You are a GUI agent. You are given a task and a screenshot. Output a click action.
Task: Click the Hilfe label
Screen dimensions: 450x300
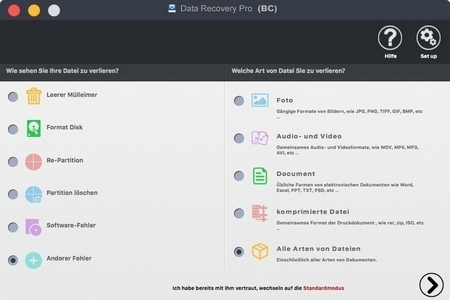pyautogui.click(x=390, y=56)
